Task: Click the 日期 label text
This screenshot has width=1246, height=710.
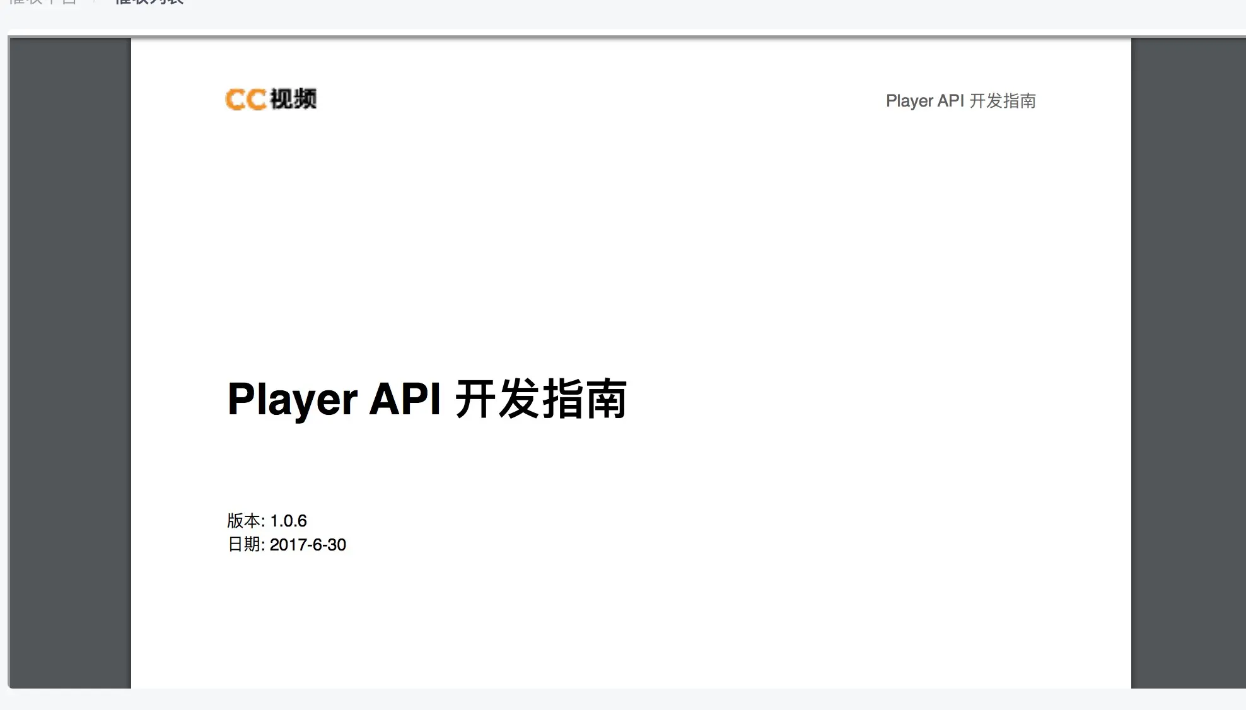Action: point(243,545)
